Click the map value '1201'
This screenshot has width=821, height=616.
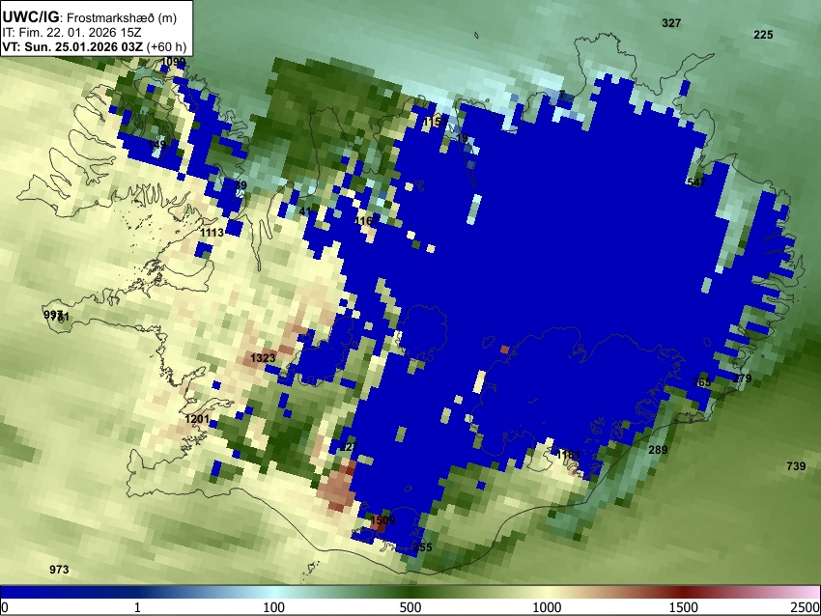[x=197, y=419]
